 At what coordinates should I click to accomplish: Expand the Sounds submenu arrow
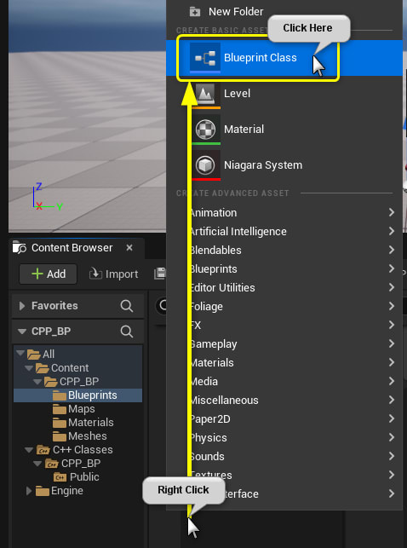[x=392, y=456]
